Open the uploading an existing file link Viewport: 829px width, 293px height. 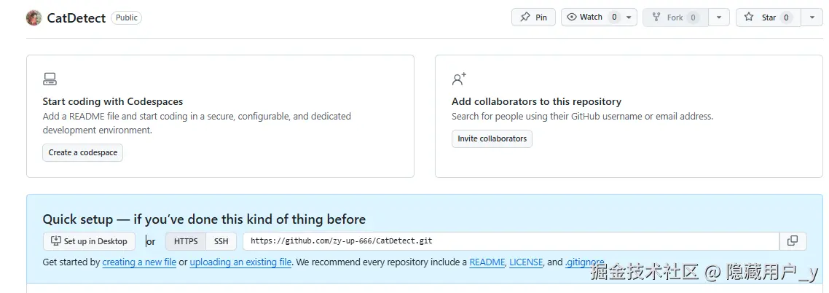pos(241,262)
